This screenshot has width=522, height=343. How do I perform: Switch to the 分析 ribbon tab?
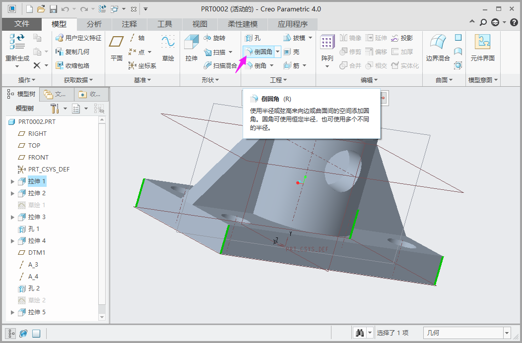tap(94, 24)
